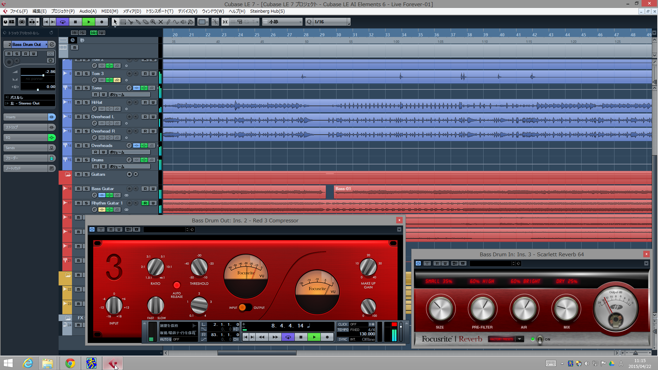Click AUTO Q button in transport
The width and height of the screenshot is (658, 370).
[x=166, y=339]
